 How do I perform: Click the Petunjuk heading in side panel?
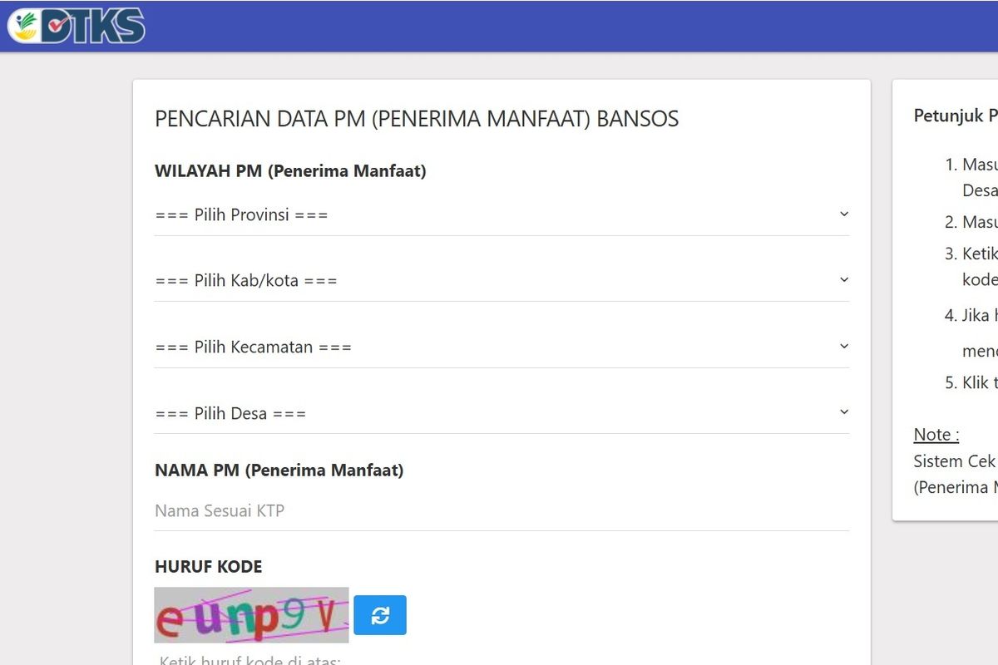click(956, 116)
